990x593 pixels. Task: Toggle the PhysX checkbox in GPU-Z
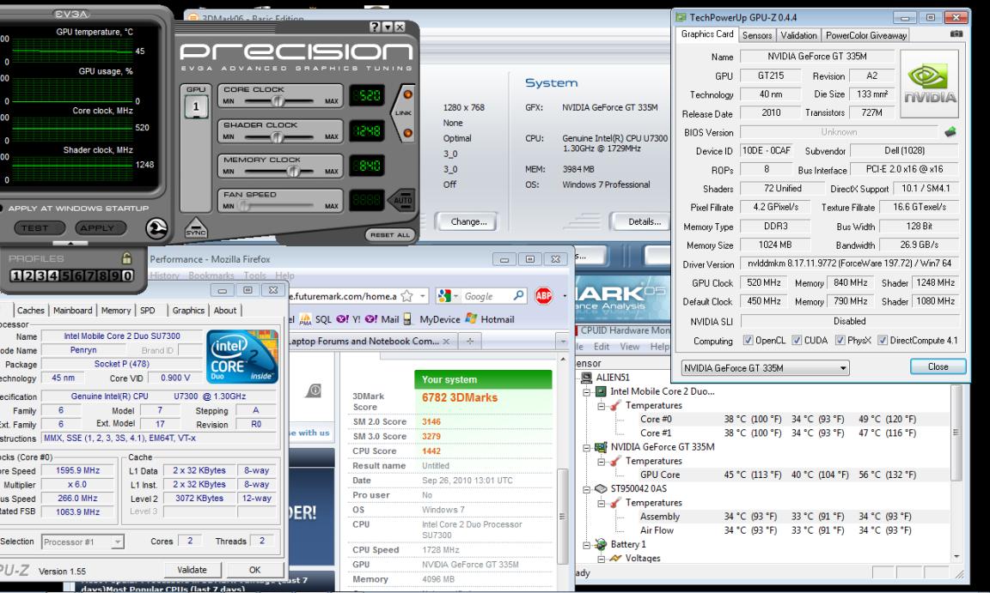(840, 341)
